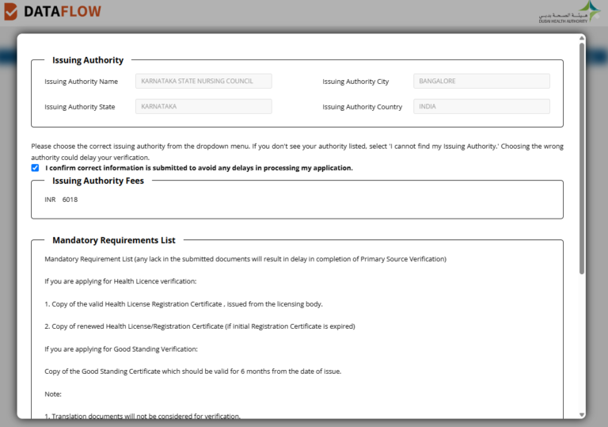The width and height of the screenshot is (608, 427).
Task: Click the scroll down arrow of the dialog
Action: pos(582,414)
